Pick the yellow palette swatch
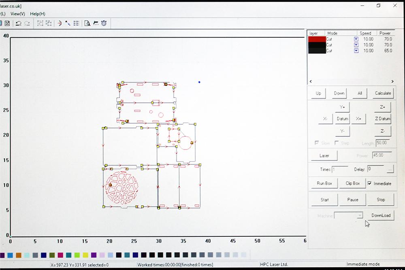 85,255
